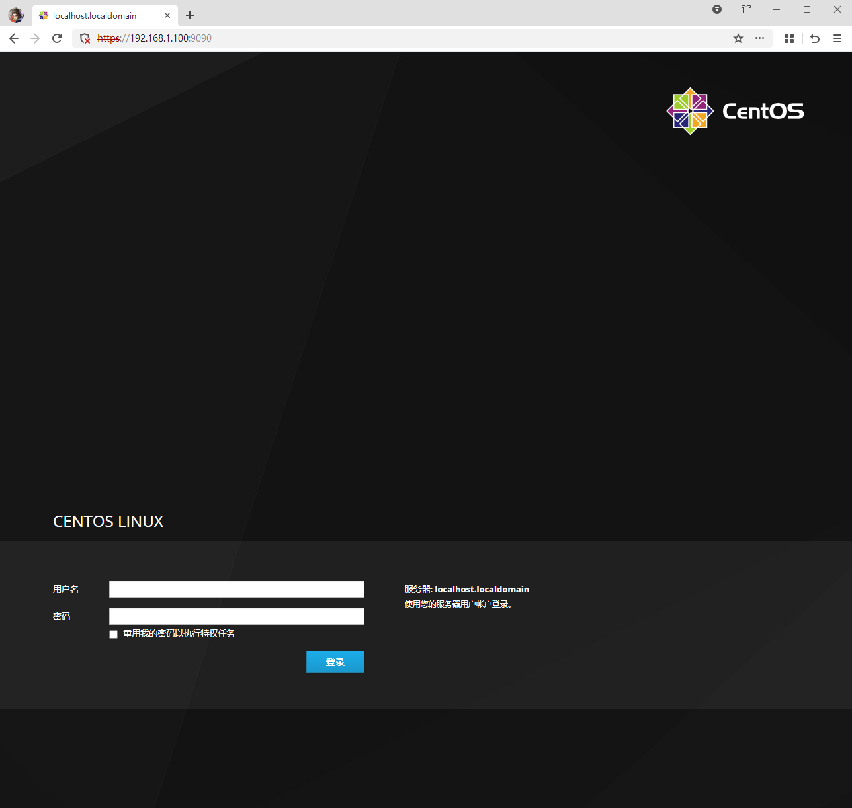Click the browser back arrow
This screenshot has height=808, width=852.
click(x=14, y=38)
